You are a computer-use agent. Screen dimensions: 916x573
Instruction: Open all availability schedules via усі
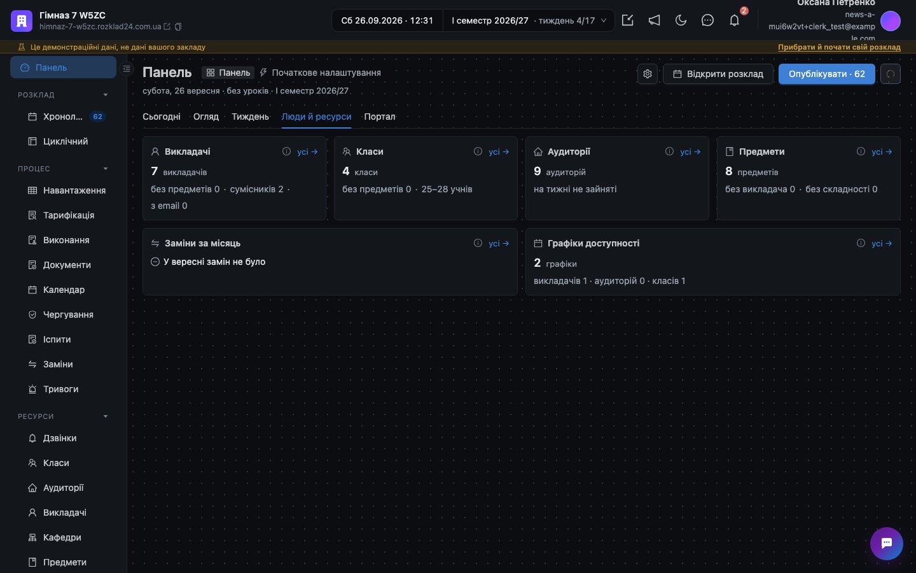click(882, 243)
